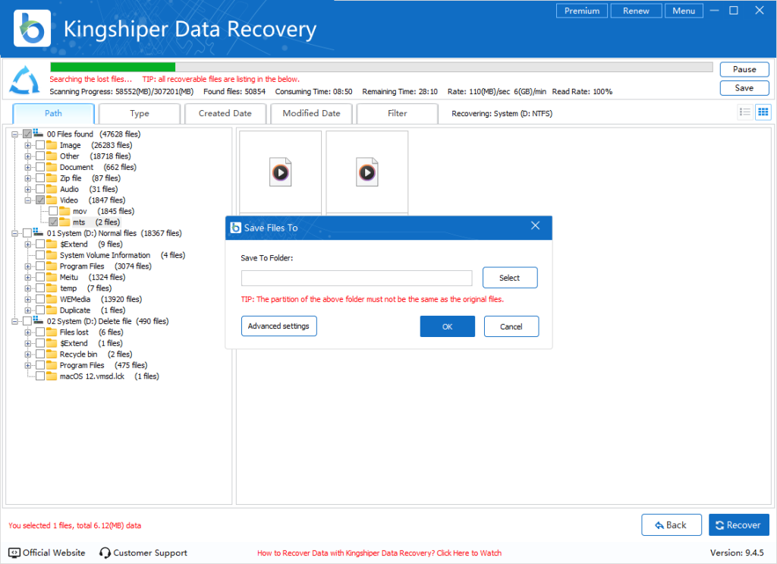Check the Document folder checkbox
This screenshot has height=564, width=777.
(x=40, y=167)
